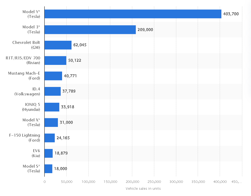Click the IONIQ 5 (Hyundai) bar
This screenshot has height=196, width=251.
point(52,107)
